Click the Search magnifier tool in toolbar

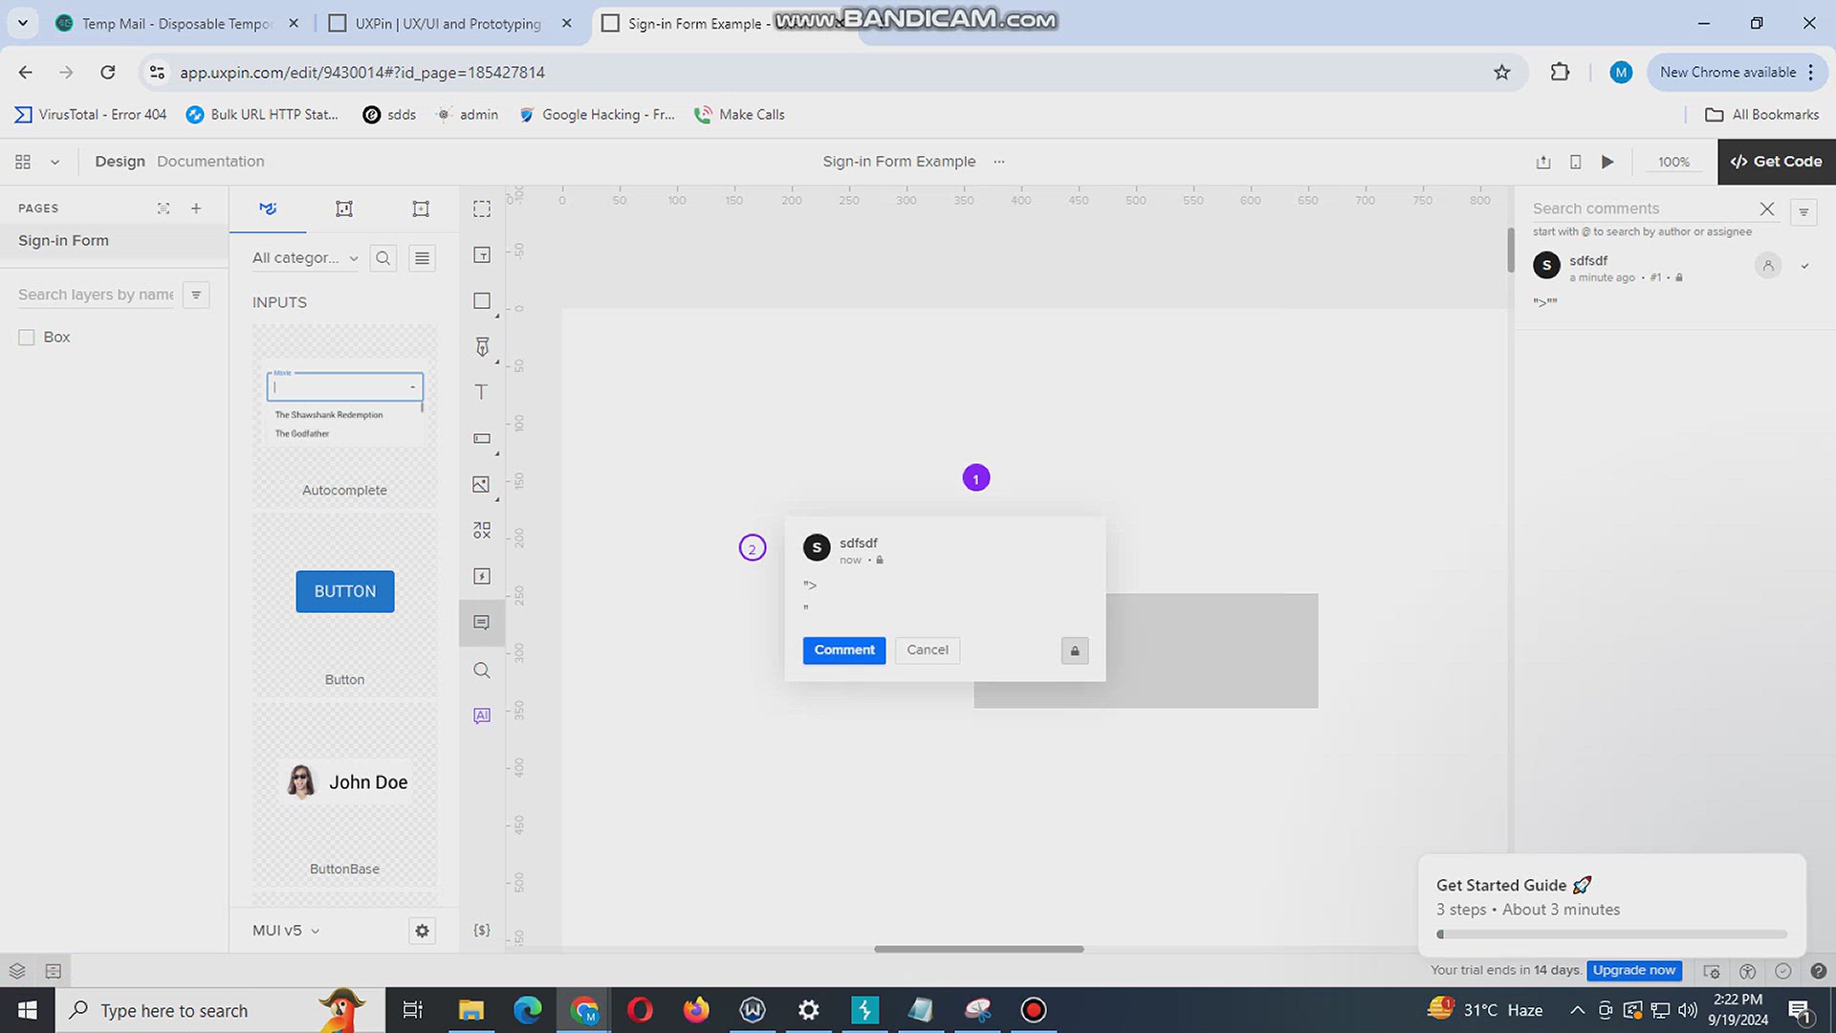click(481, 670)
